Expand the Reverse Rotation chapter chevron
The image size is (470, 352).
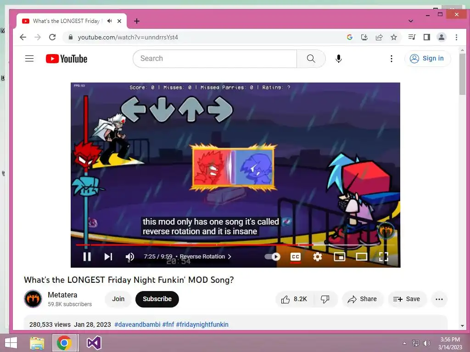pyautogui.click(x=229, y=257)
